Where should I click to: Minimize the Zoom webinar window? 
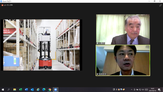tap(149, 1)
